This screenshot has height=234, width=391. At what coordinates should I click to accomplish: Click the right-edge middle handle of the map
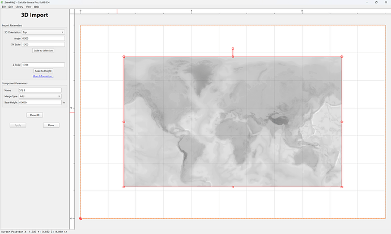(342, 122)
